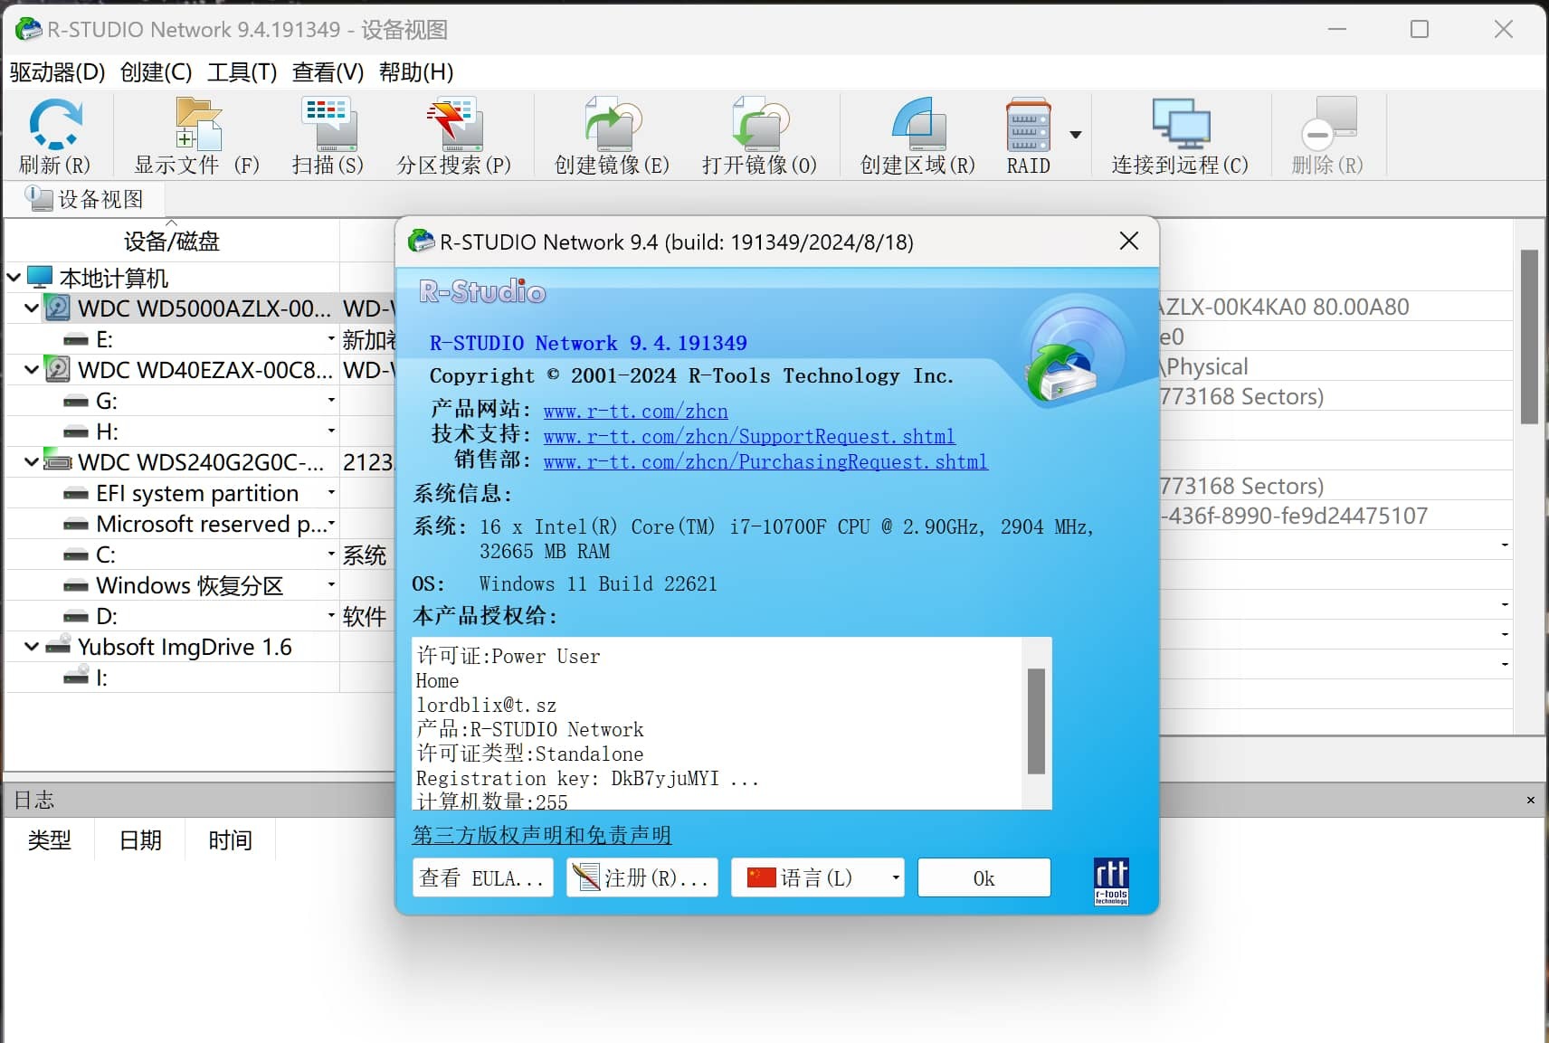Collapse the WDC WDS240G2G0C disk node
The height and width of the screenshot is (1043, 1549).
[x=32, y=461]
